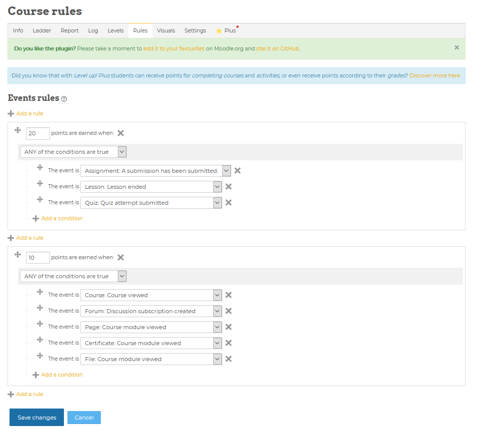The height and width of the screenshot is (433, 479).
Task: Delete the Quiz attempt submitted condition
Action: pos(228,203)
